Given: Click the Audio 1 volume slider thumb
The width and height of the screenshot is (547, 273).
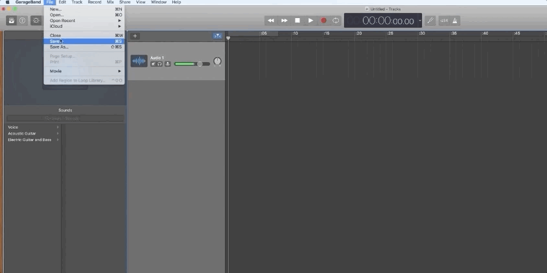Looking at the screenshot, I should coord(200,64).
